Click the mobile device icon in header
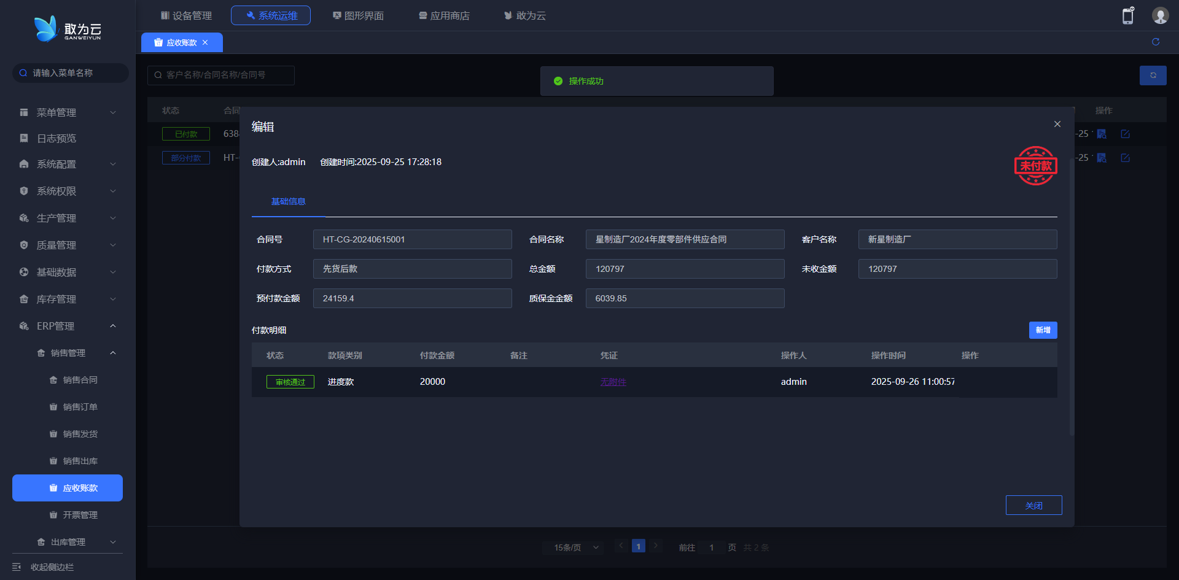The width and height of the screenshot is (1179, 580). (1127, 16)
